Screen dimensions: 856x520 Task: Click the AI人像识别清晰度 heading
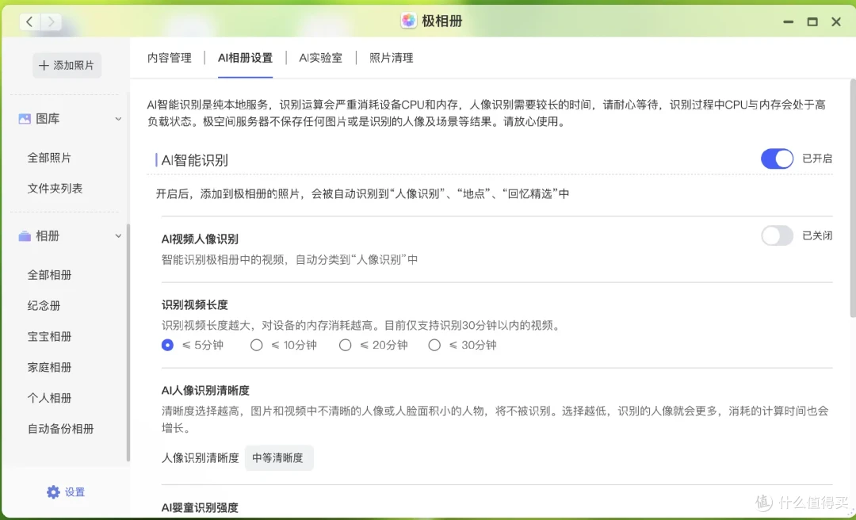[x=205, y=391]
